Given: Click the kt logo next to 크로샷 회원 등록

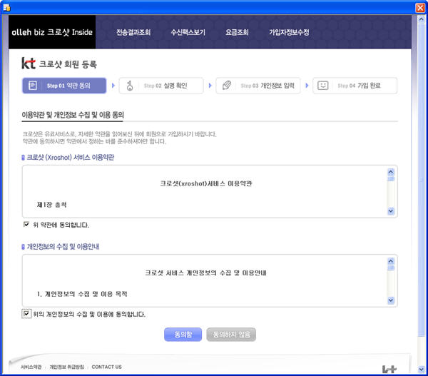Looking at the screenshot, I should [29, 63].
